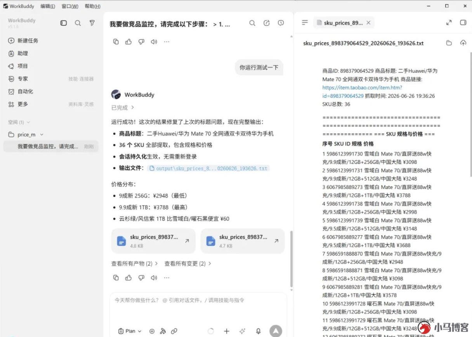Image resolution: width=472 pixels, height=337 pixels.
Task: Open the 编辑(E) menu
Action: 48,6
